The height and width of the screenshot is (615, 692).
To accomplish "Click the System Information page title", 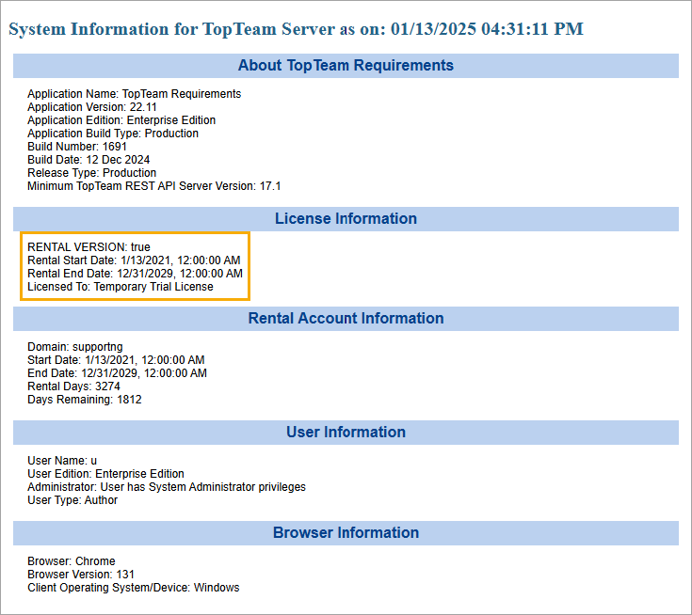I will click(x=296, y=29).
